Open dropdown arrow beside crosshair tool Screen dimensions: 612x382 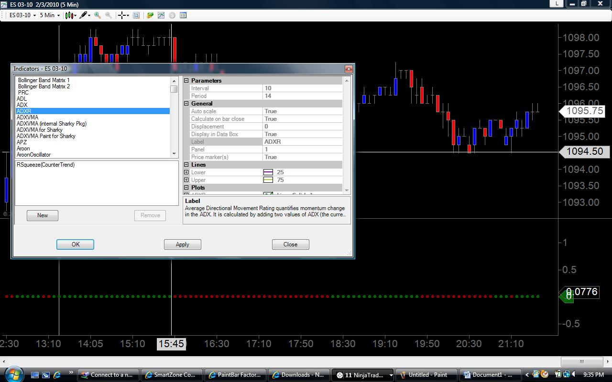(128, 15)
